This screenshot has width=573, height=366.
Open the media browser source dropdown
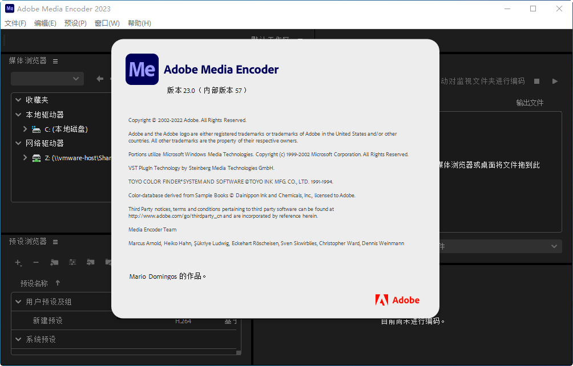coord(47,78)
